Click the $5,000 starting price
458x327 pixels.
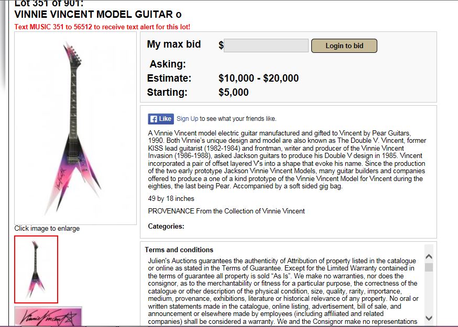(x=233, y=93)
